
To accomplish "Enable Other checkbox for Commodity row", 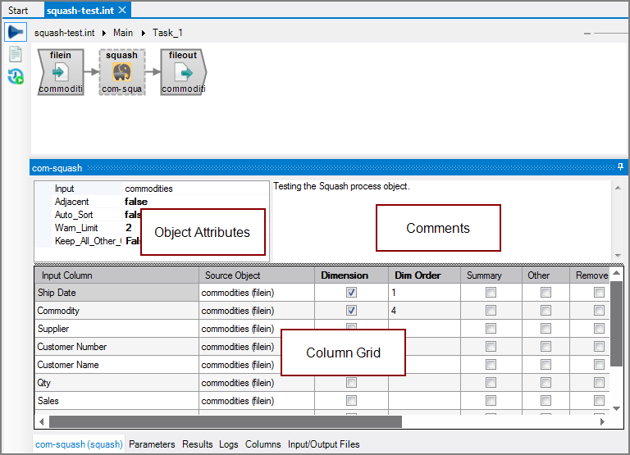I will 546,311.
